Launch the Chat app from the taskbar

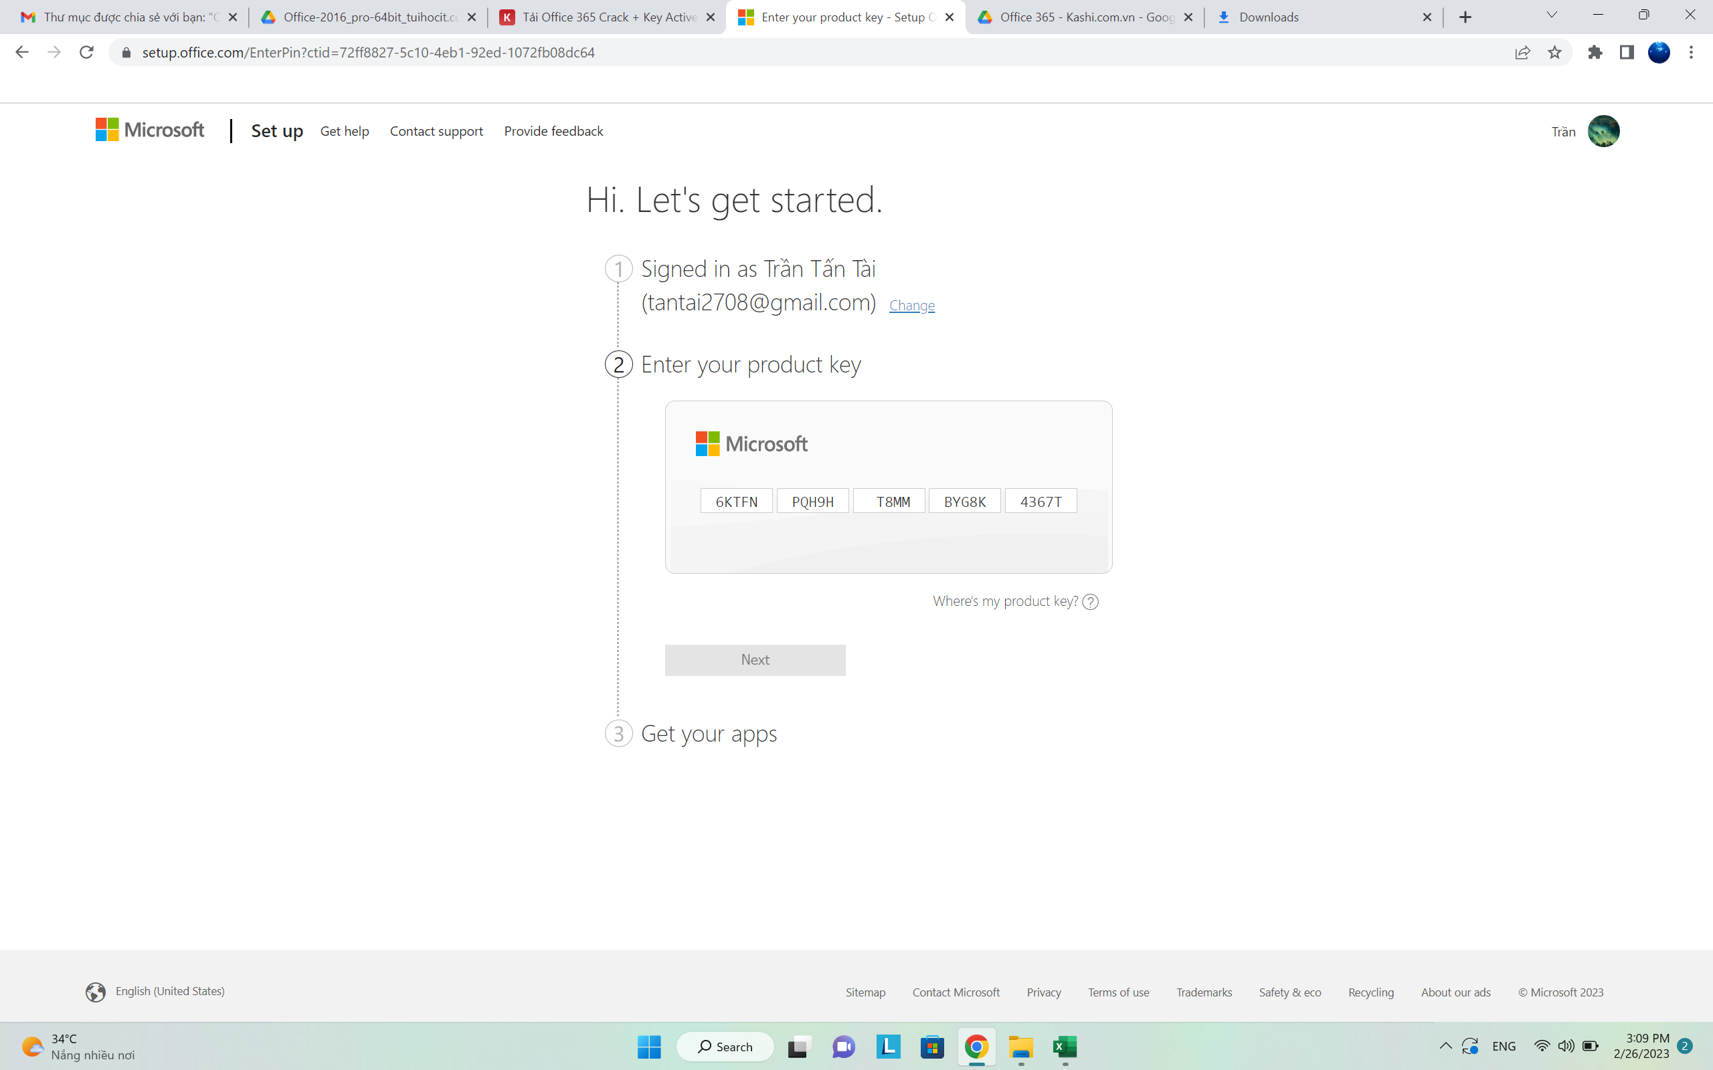(843, 1047)
